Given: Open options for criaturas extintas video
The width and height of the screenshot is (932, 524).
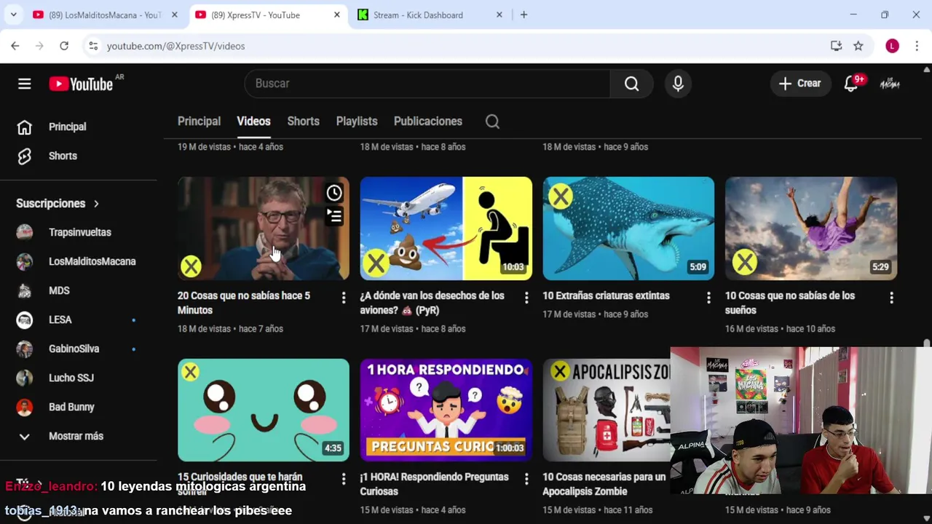Looking at the screenshot, I should 708,298.
